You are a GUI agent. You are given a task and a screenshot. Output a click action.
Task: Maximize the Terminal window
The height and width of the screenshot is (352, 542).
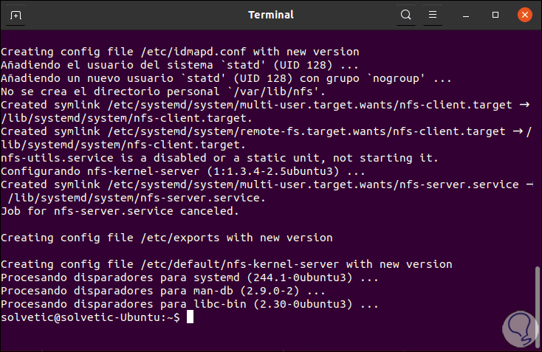(x=495, y=15)
